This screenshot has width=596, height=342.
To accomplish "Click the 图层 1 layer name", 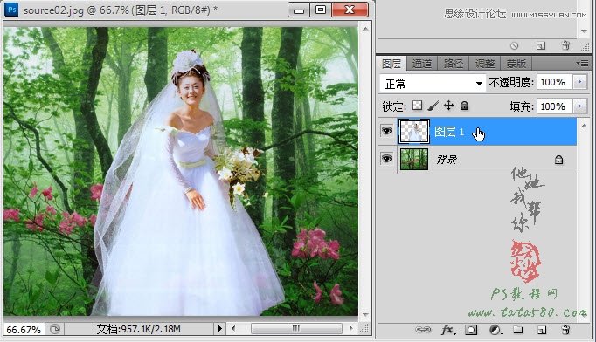I will point(449,132).
